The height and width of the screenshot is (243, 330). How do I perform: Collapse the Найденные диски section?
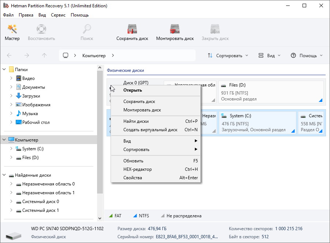4,175
